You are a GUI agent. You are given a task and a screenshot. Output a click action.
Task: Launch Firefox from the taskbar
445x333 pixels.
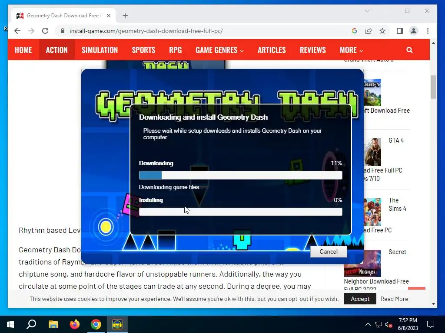(75, 324)
